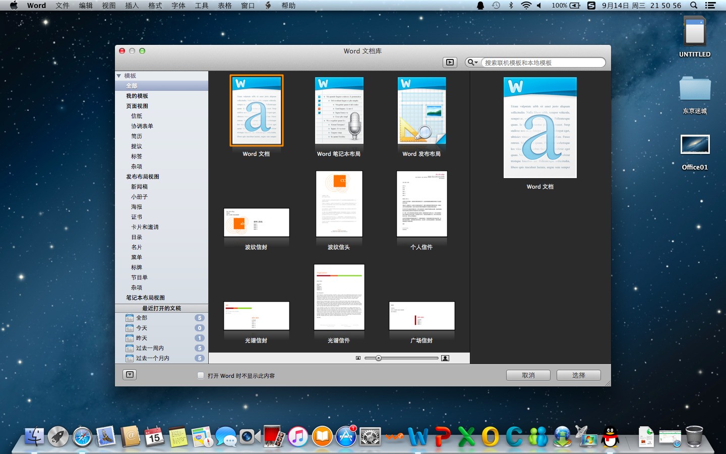Open the 格式 menu
Screen dimensions: 726x454
tap(155, 6)
